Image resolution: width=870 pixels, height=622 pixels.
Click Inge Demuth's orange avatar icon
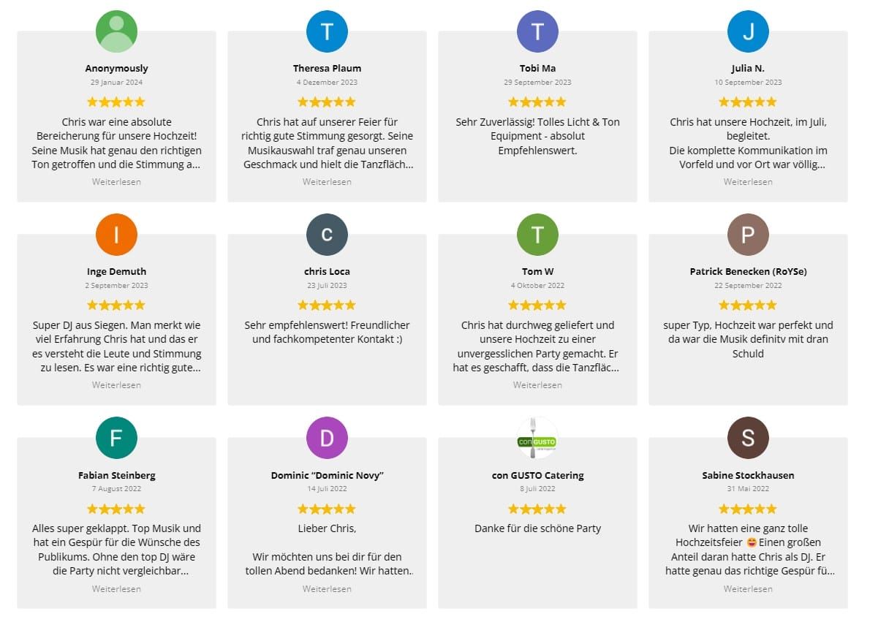[116, 235]
